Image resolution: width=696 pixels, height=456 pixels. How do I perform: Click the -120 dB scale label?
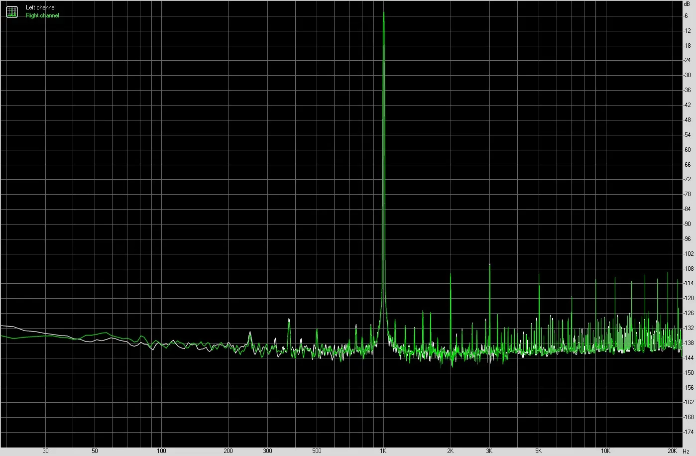pos(689,299)
